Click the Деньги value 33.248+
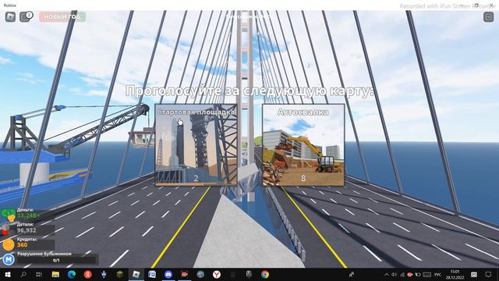The image size is (499, 281). click(28, 215)
